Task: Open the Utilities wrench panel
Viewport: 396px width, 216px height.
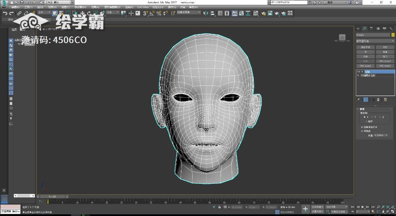Action: [391, 29]
